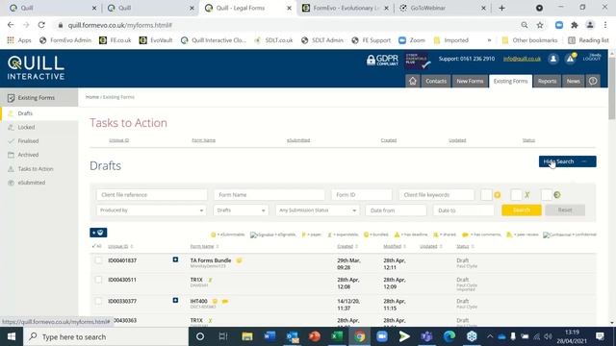This screenshot has height=346, width=616.
Task: Open the Contacts nav tab
Action: click(436, 81)
